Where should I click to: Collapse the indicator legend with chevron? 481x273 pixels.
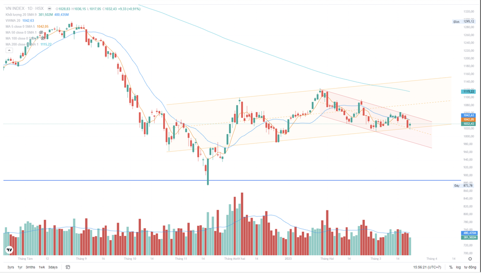point(9,50)
